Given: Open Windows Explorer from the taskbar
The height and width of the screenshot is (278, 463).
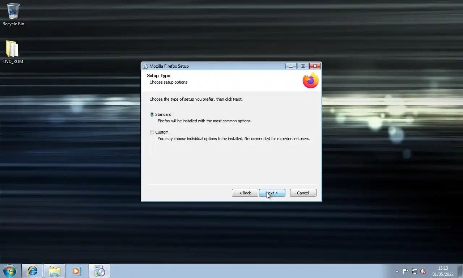Looking at the screenshot, I should click(55, 271).
